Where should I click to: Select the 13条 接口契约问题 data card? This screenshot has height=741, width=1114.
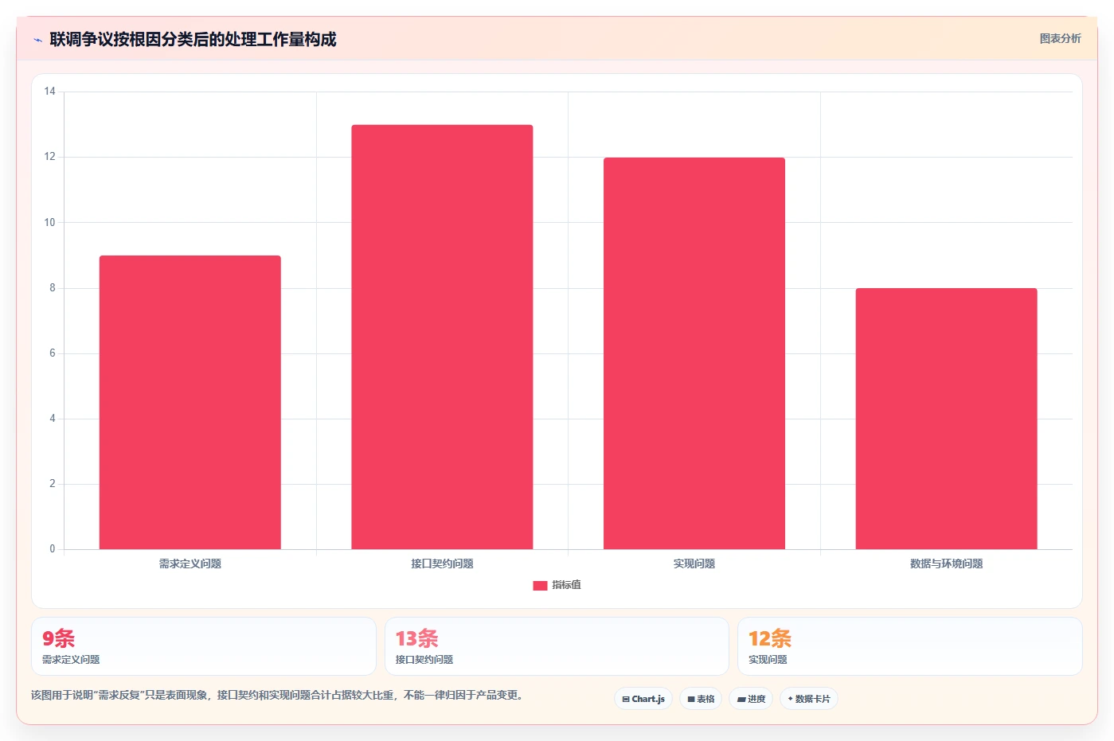(x=557, y=646)
